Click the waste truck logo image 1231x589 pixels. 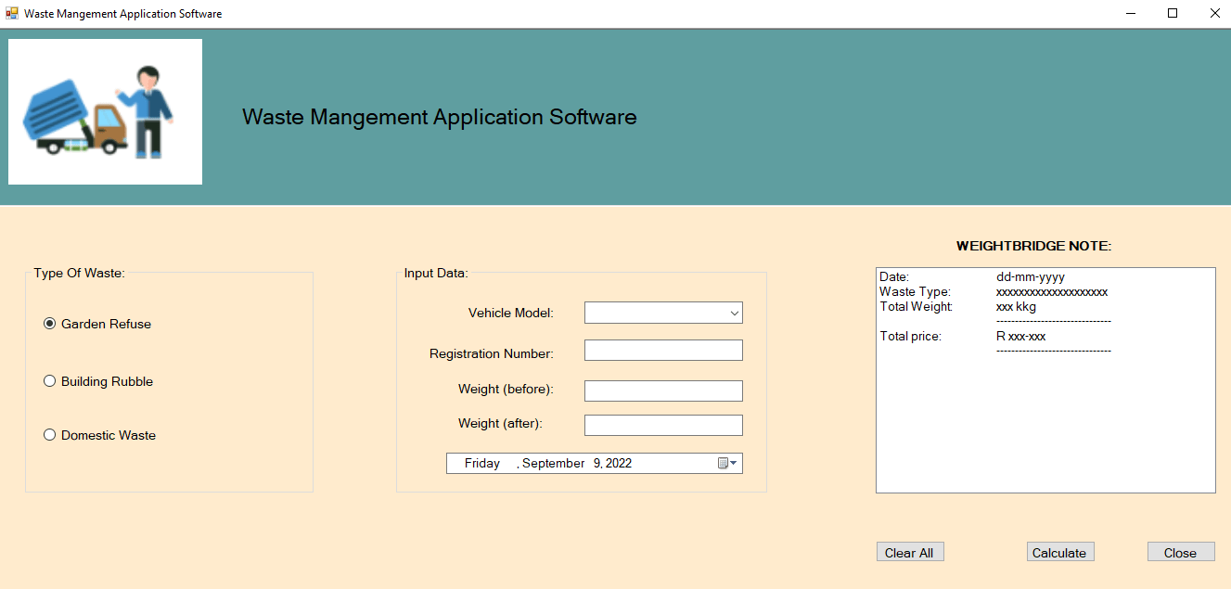(x=104, y=110)
